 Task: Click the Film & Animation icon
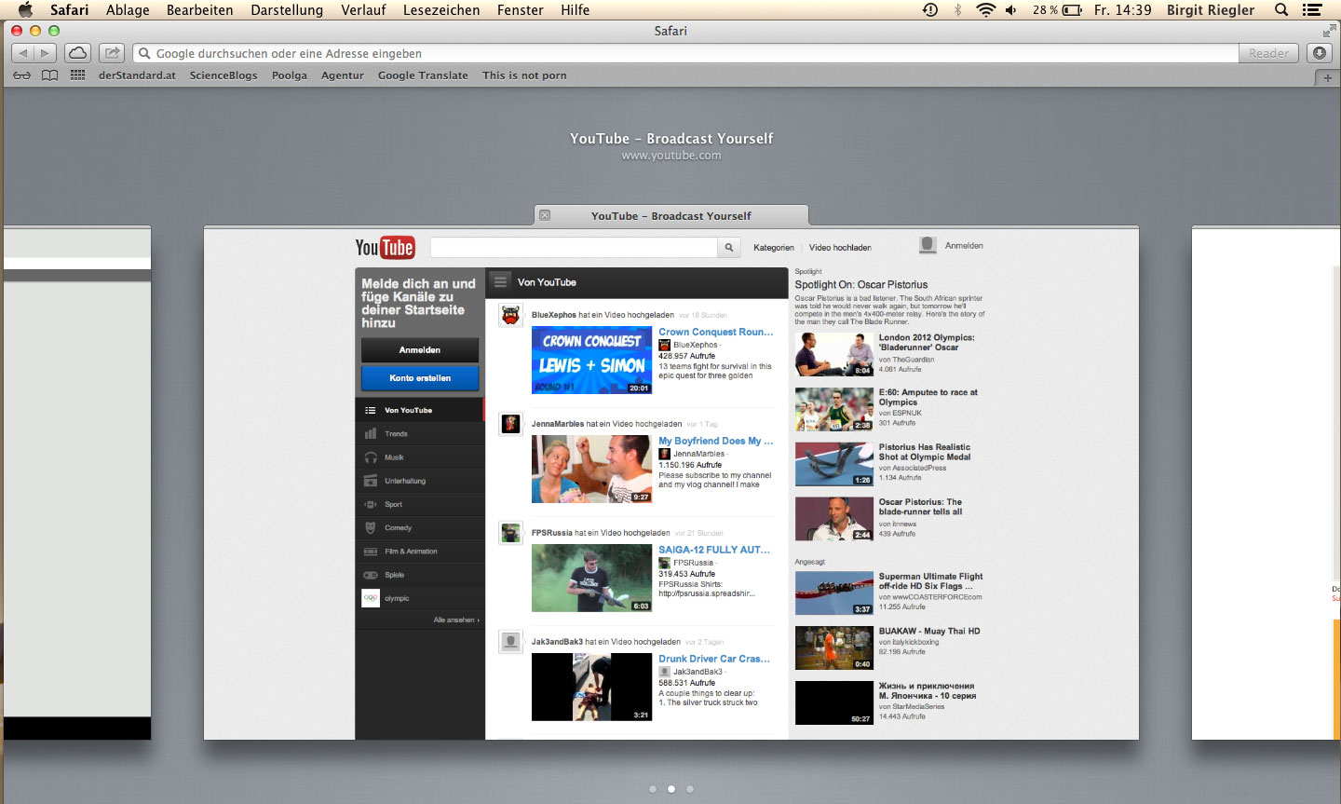(371, 552)
